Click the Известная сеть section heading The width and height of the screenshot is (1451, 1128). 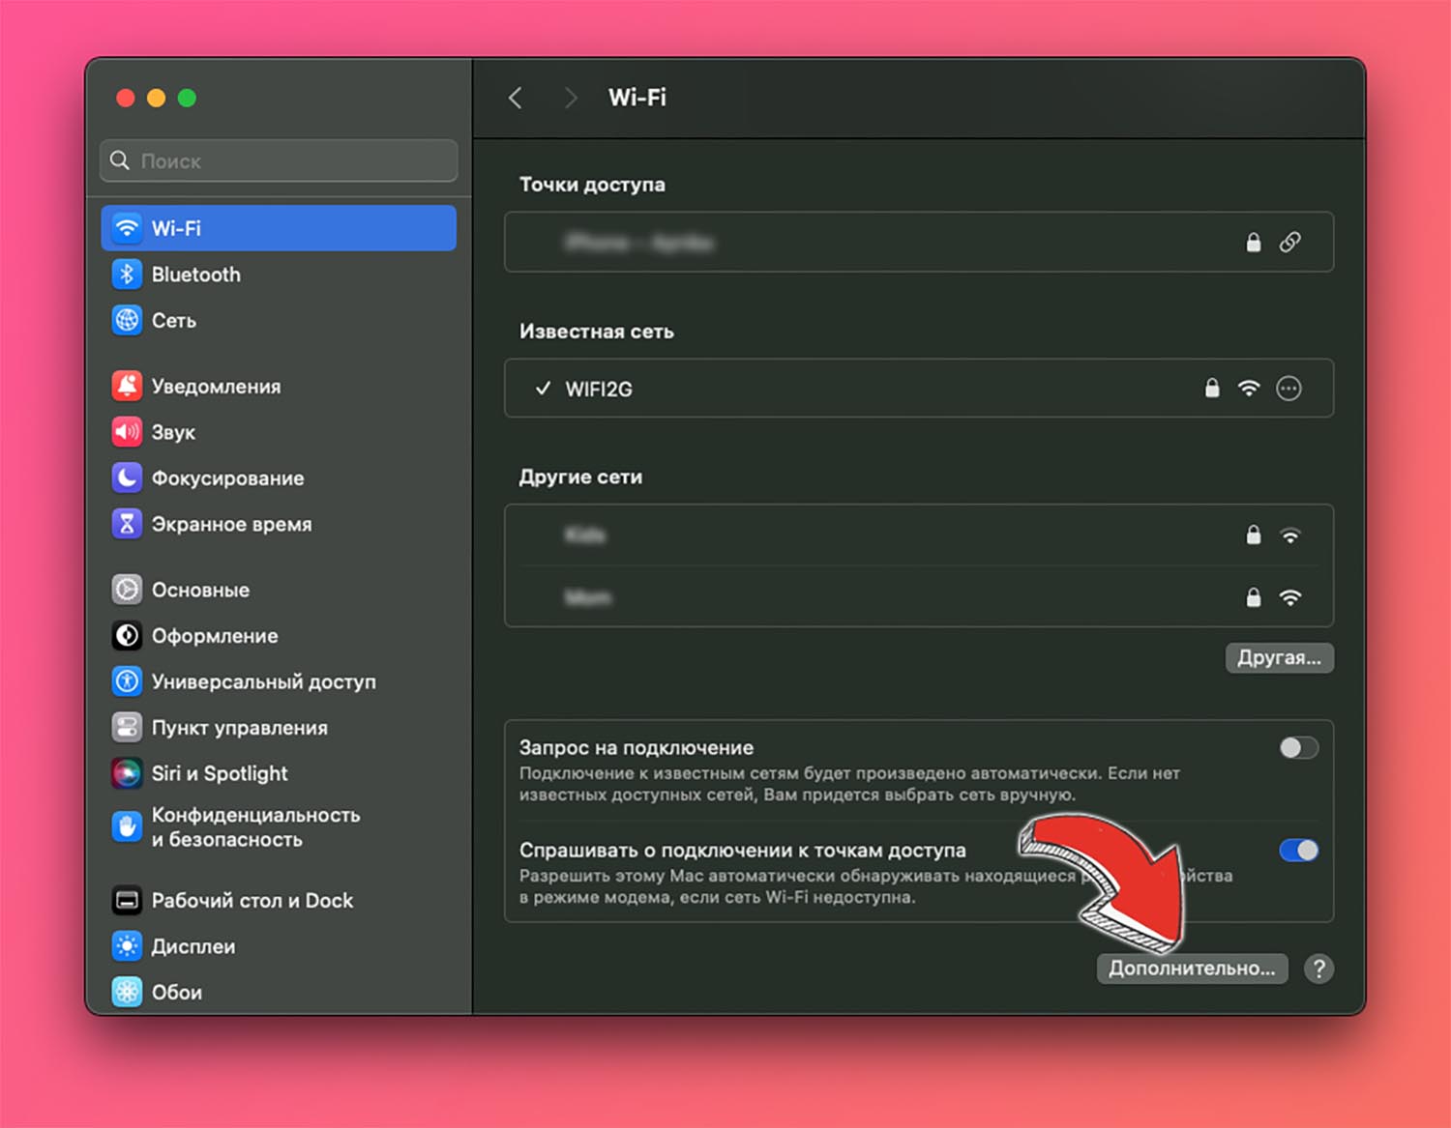[x=597, y=332]
